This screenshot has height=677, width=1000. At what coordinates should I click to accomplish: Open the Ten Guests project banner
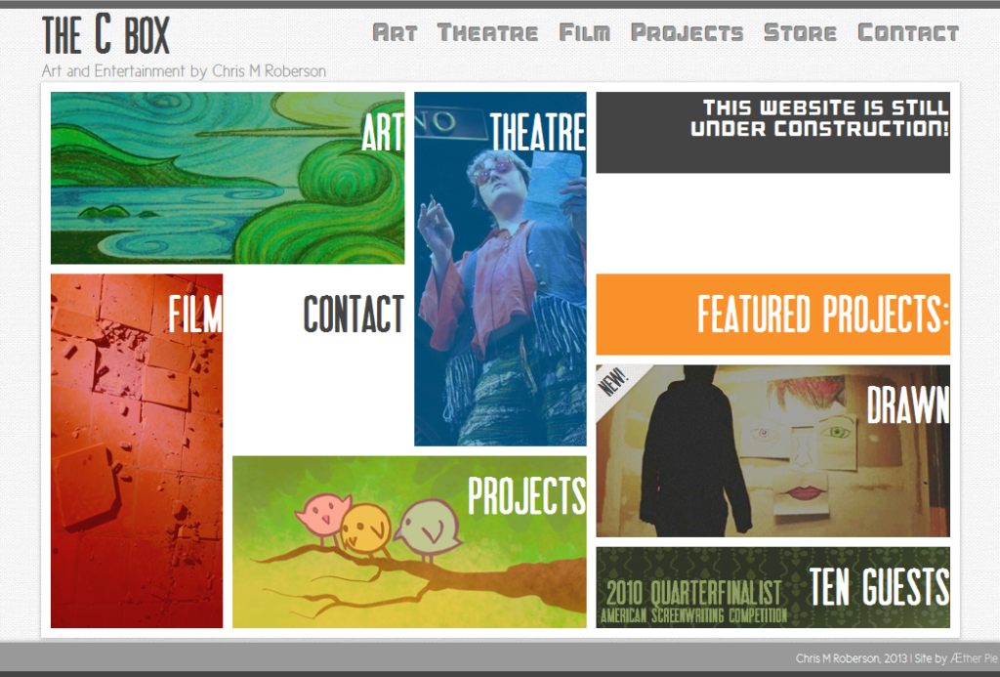(x=773, y=587)
